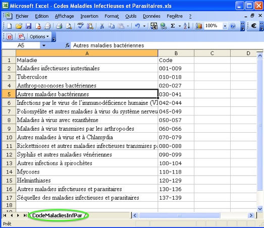264x228 pixels.
Task: Click the Sort Ascending icon
Action: pyautogui.click(x=187, y=26)
